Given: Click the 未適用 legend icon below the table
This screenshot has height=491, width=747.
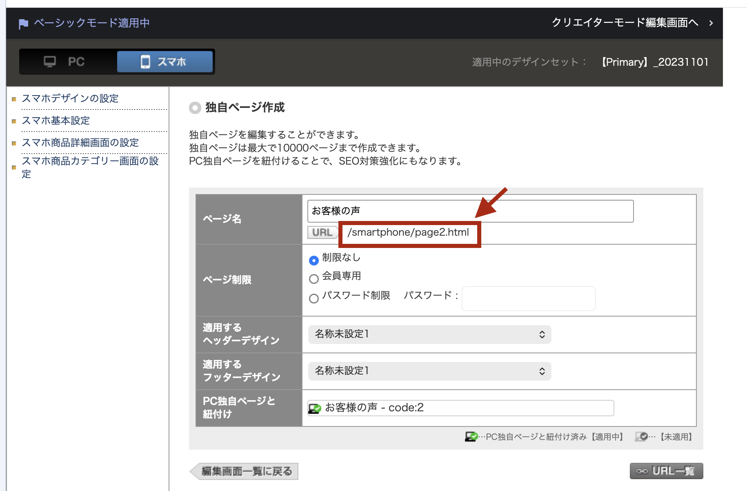Looking at the screenshot, I should coord(641,437).
